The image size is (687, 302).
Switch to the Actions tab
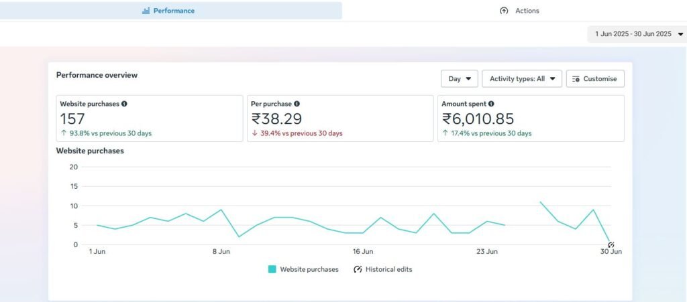coord(520,11)
